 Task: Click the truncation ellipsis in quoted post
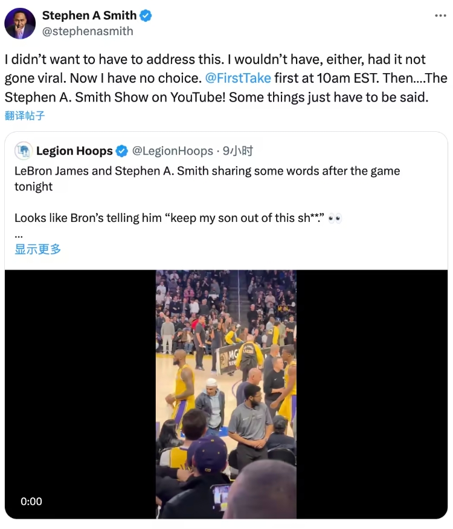[x=18, y=234]
